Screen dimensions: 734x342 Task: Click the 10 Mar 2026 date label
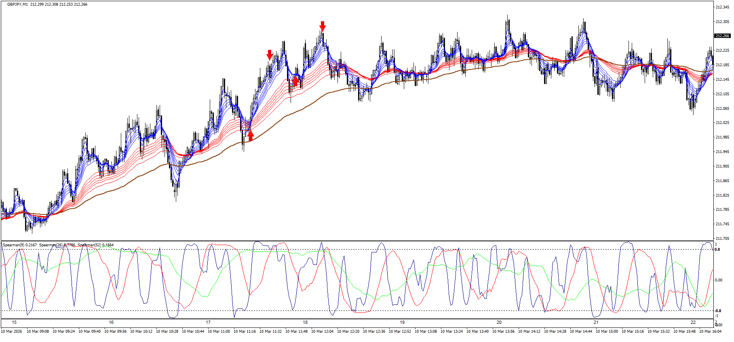click(x=11, y=332)
